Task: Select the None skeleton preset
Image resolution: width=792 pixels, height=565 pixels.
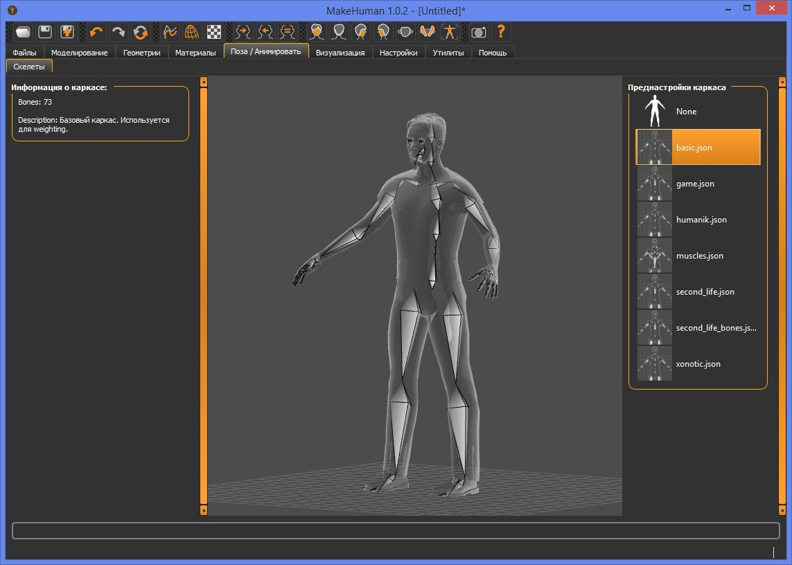Action: 698,111
